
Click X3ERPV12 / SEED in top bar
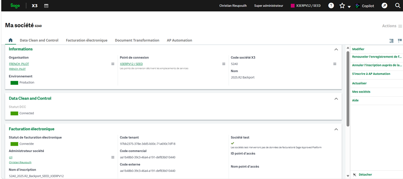pyautogui.click(x=308, y=6)
